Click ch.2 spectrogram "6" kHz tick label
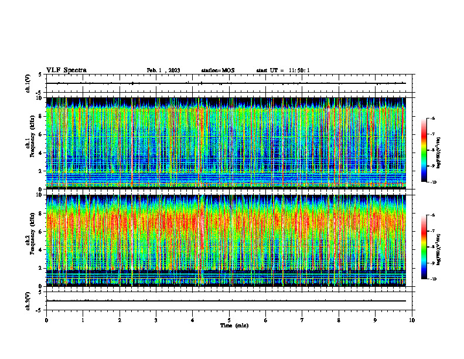The image size is (464, 359). [41, 232]
